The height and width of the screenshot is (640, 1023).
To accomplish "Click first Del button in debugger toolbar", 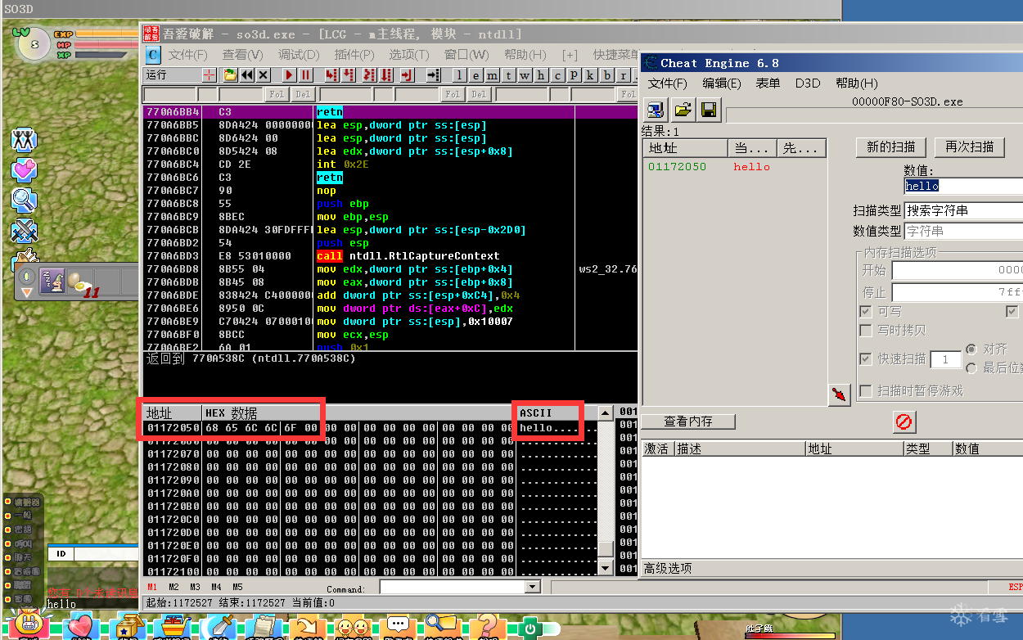I will click(303, 95).
